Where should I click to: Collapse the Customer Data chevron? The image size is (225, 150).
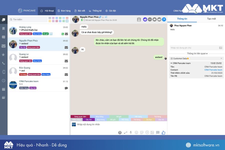pyautogui.click(x=221, y=58)
